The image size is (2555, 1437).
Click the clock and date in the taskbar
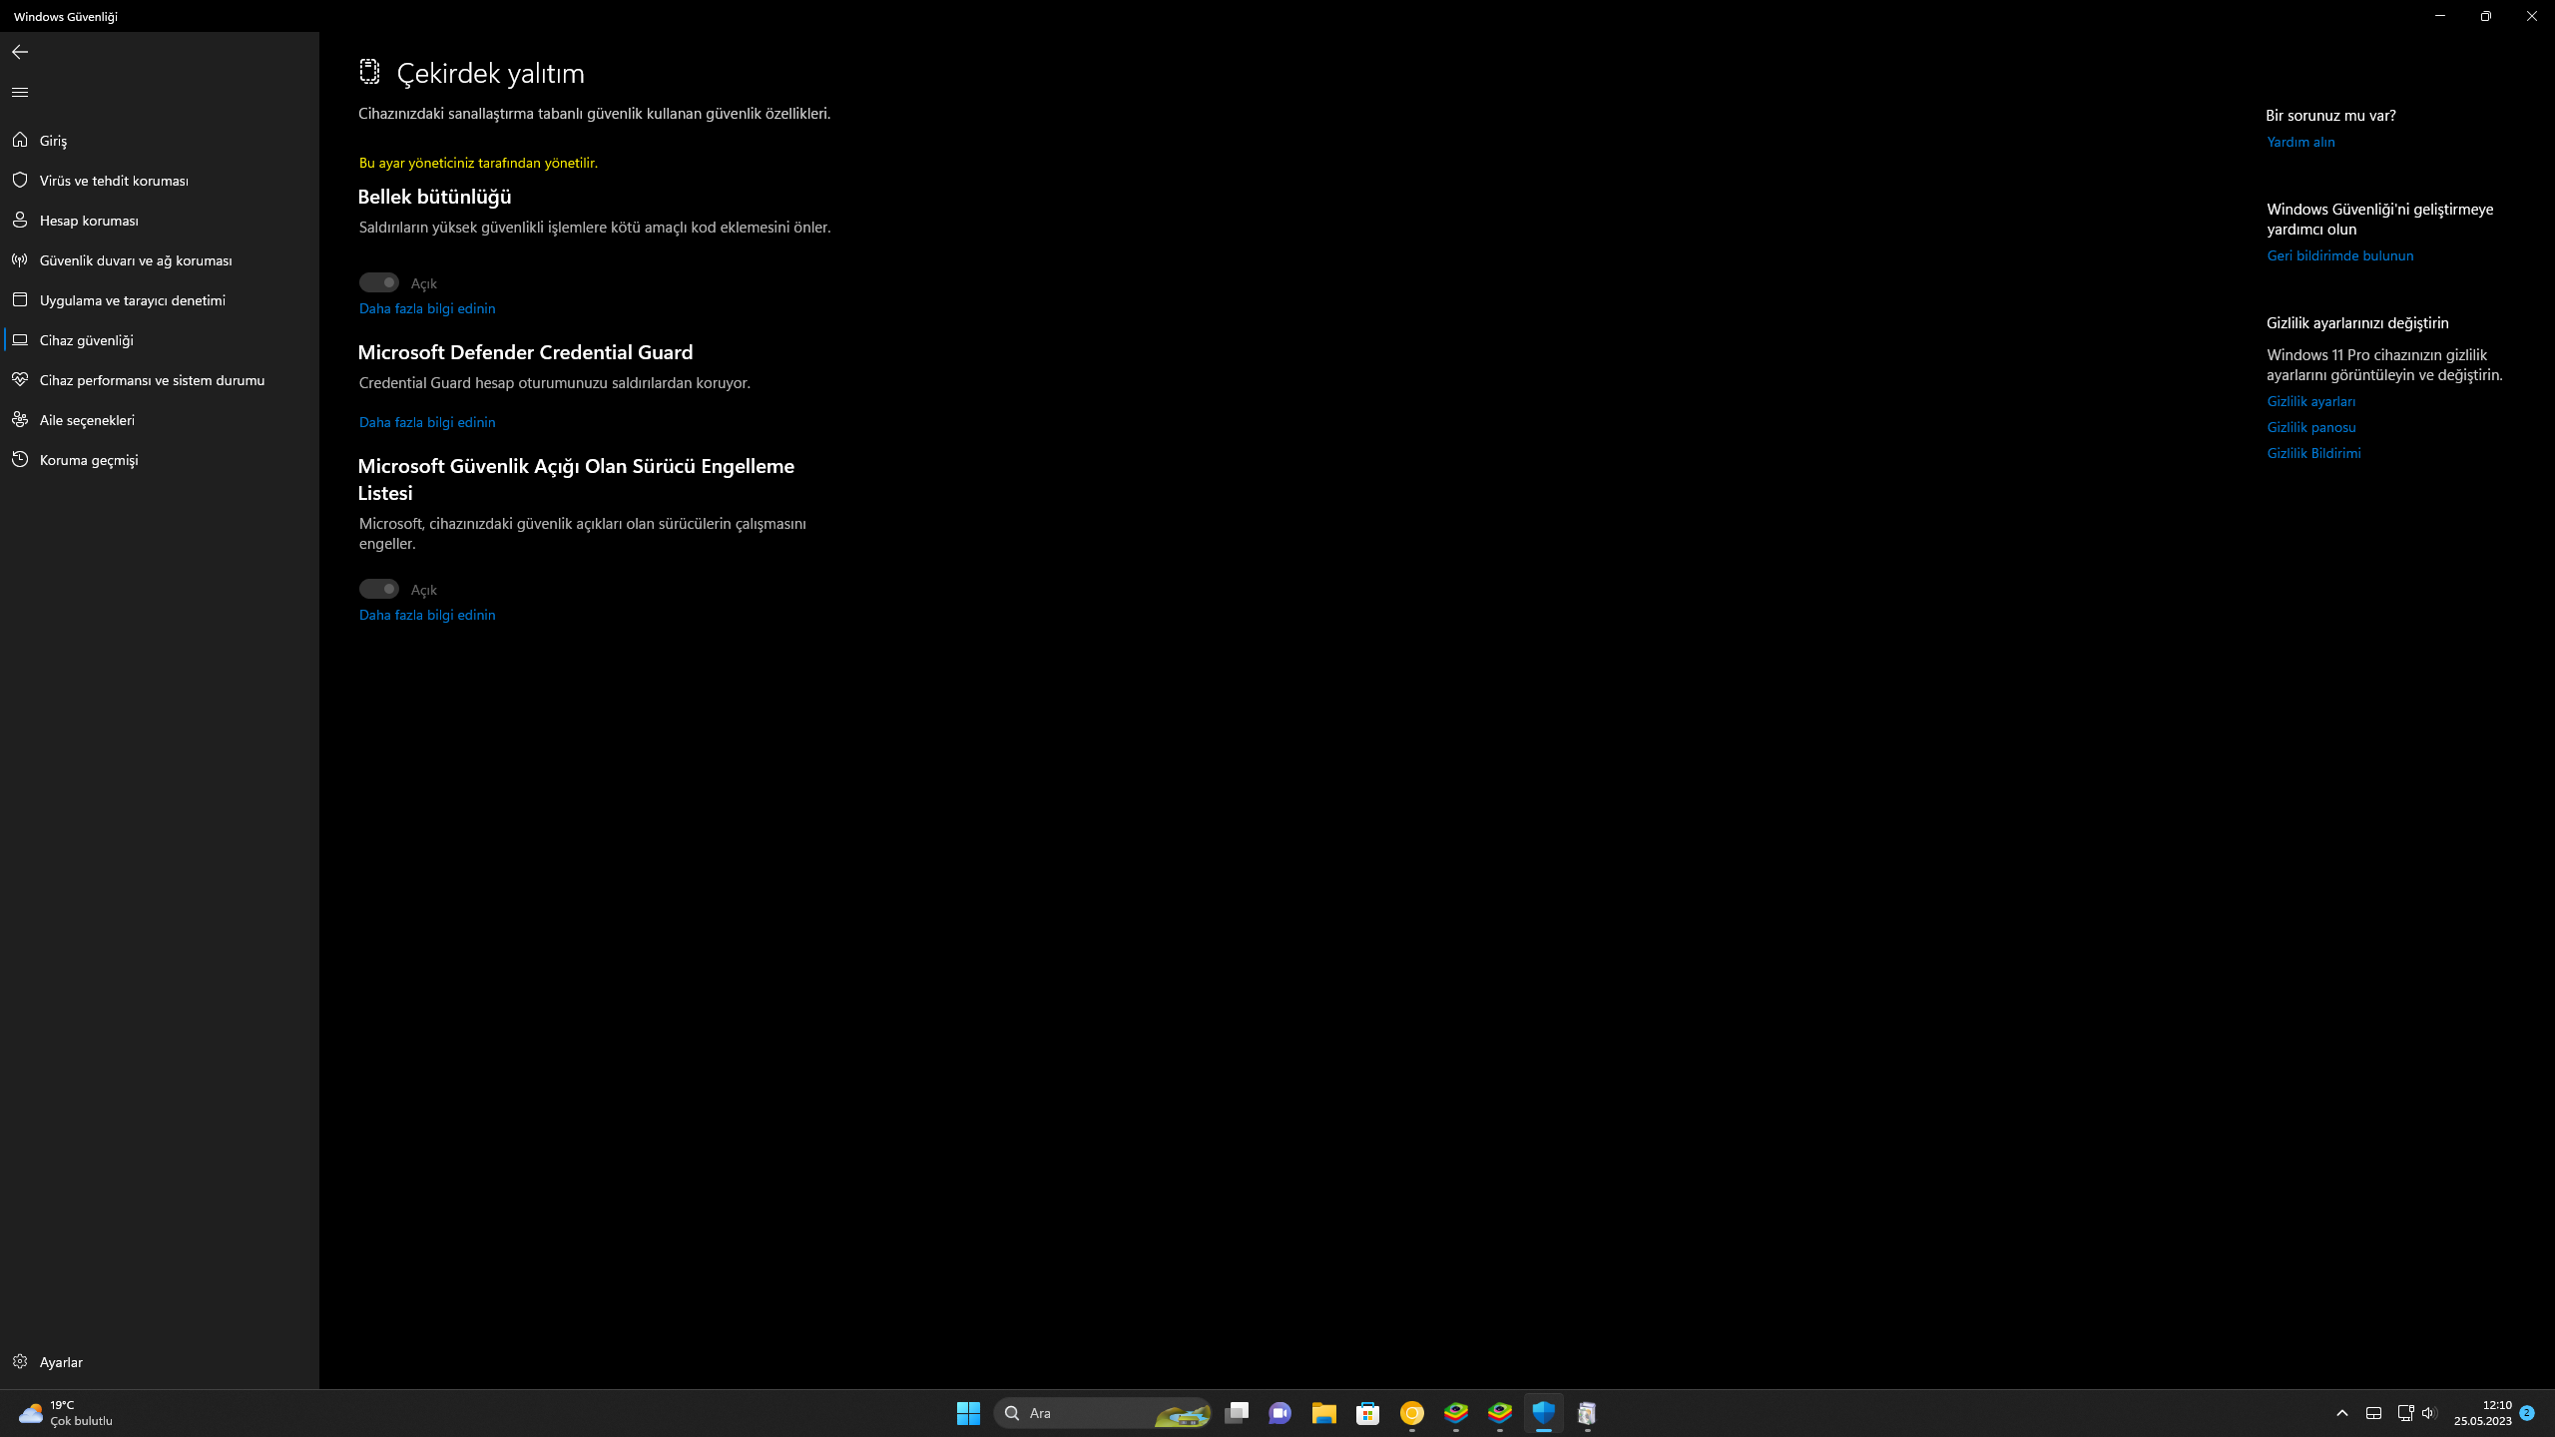point(2483,1413)
